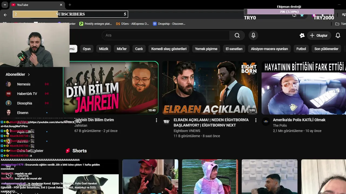The height and width of the screenshot is (194, 346).
Task: Click the Eightborn VNEWS channel avatar
Action: coord(167,122)
